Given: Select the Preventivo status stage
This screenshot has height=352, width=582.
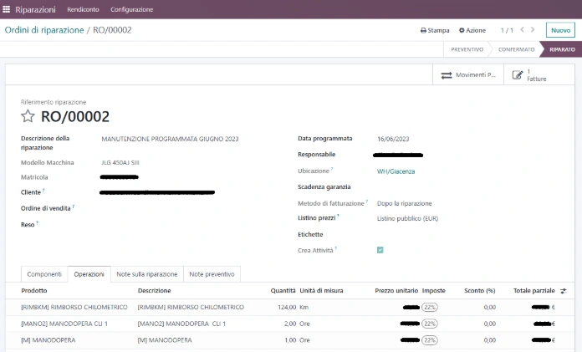Looking at the screenshot, I should click(x=467, y=49).
